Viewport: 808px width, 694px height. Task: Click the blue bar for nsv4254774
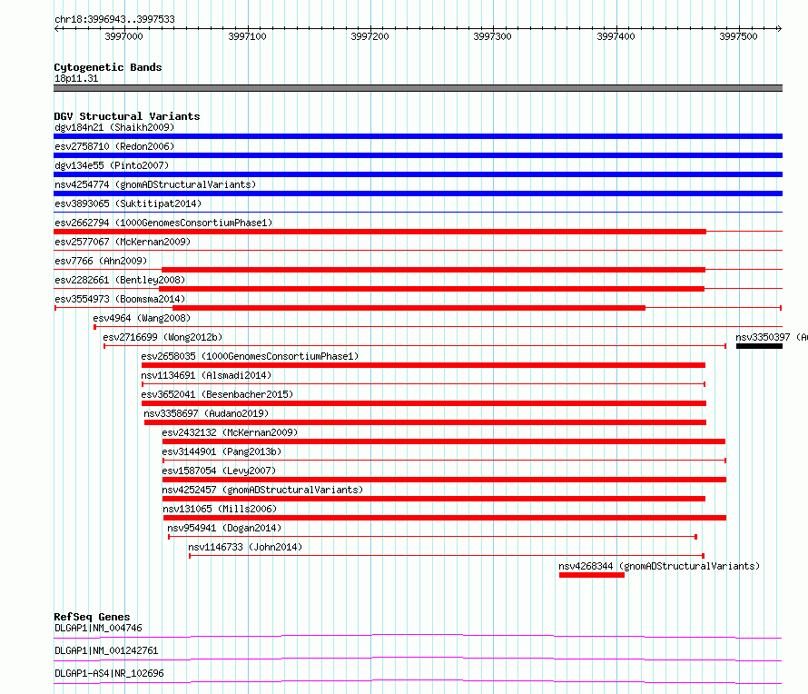click(x=418, y=193)
